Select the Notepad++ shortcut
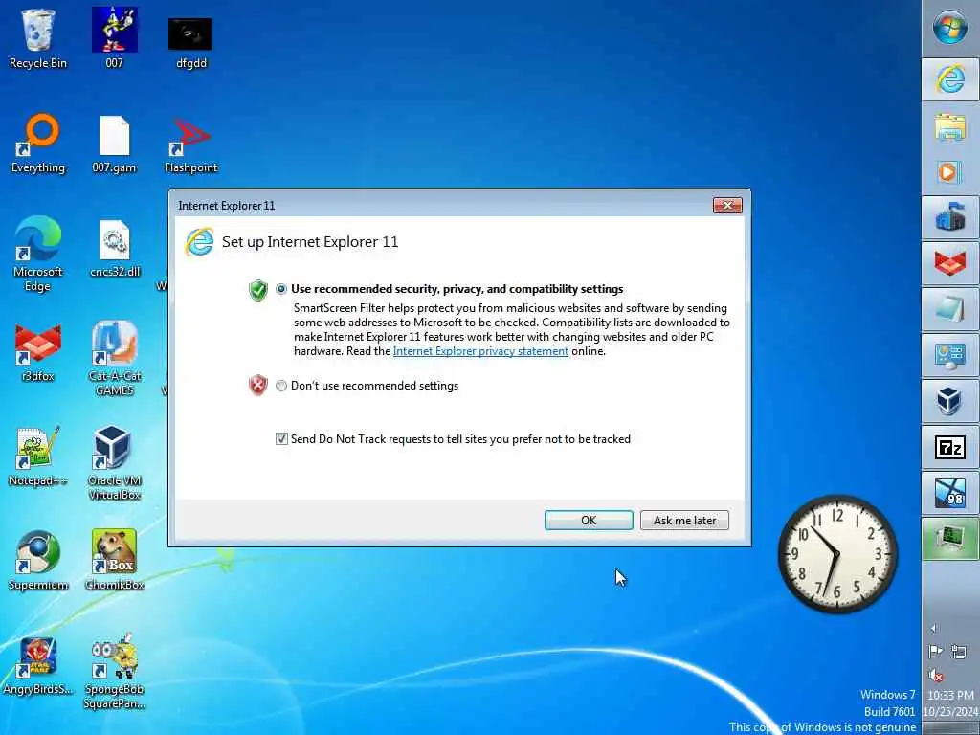The image size is (980, 735). tap(38, 457)
